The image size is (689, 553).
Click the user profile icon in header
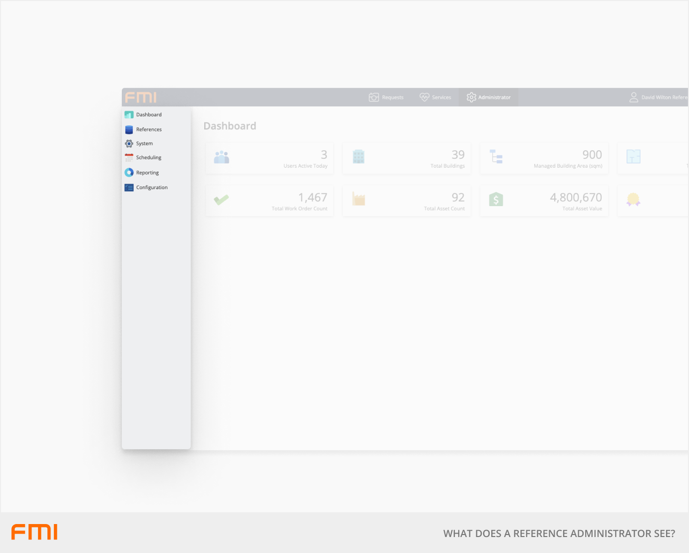[x=634, y=97]
